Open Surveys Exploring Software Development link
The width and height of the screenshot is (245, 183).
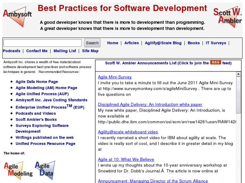(42, 129)
